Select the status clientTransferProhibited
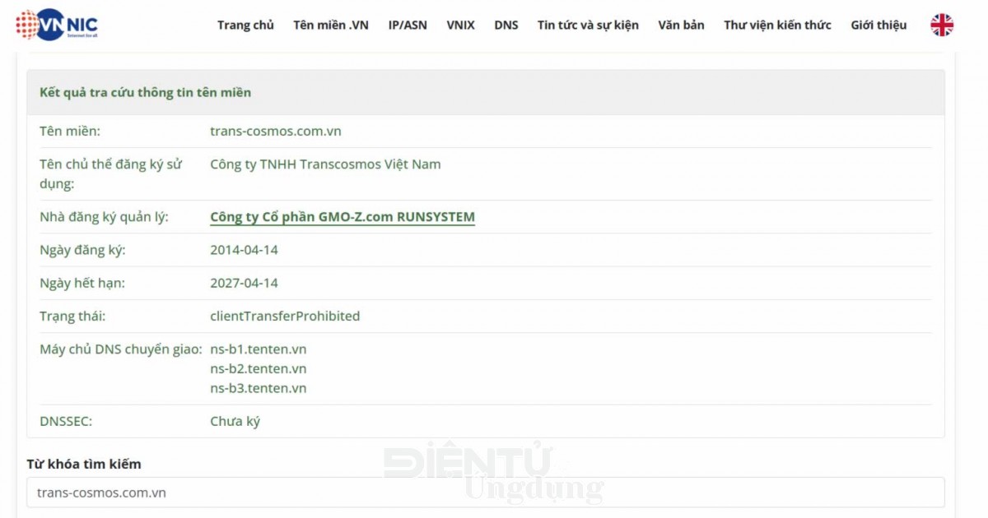The width and height of the screenshot is (988, 518). 285,316
